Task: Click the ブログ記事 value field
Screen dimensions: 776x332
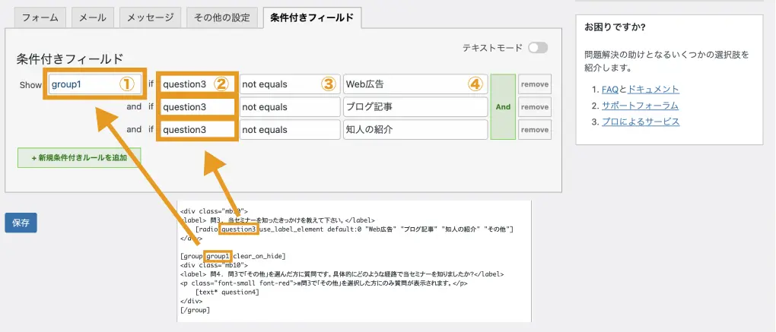Action: pyautogui.click(x=415, y=107)
